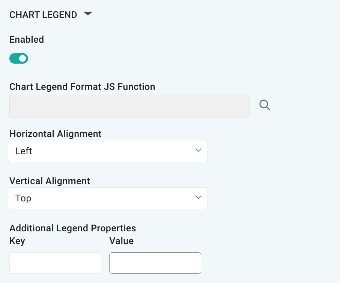Select the 'Left' value shown in Horizontal Alignment
Viewport: 340px width, 283px height.
click(24, 151)
